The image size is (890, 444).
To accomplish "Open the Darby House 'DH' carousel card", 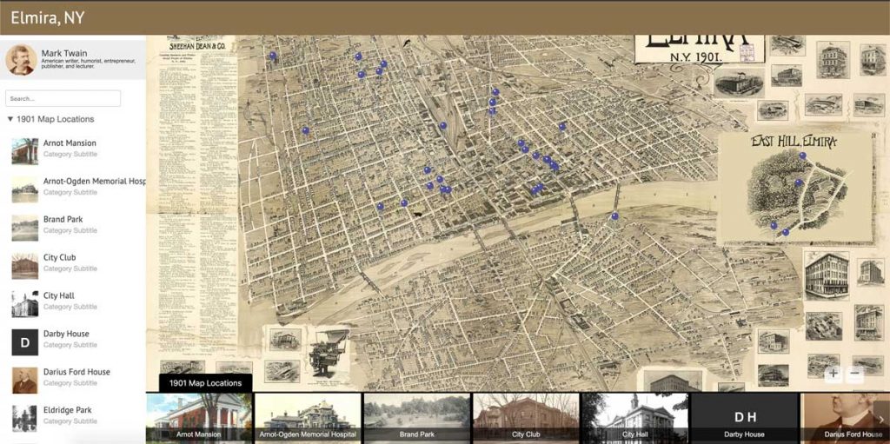I will [x=744, y=419].
